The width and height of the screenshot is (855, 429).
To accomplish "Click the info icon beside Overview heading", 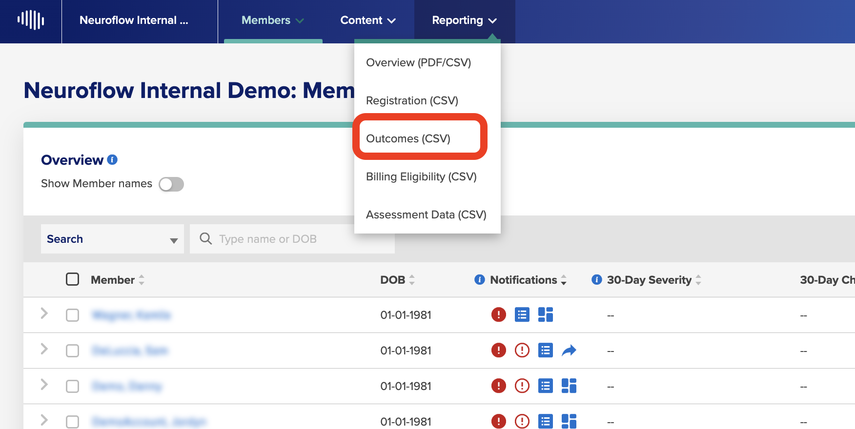I will (x=112, y=159).
